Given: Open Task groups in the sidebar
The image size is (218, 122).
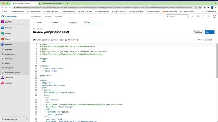Looking at the screenshot, I should 10,68.
